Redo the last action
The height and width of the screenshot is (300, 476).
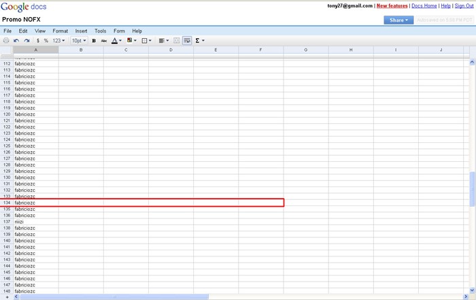[27, 41]
